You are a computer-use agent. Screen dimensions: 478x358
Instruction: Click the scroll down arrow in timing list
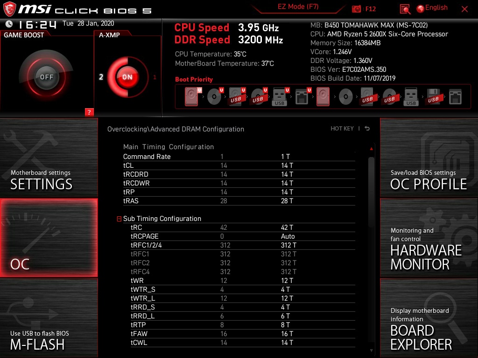point(371,351)
